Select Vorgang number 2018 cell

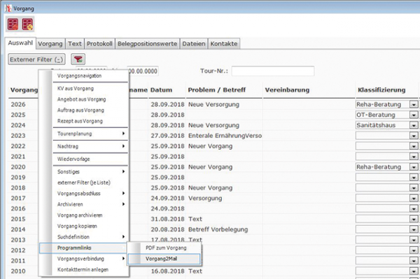coord(18,188)
